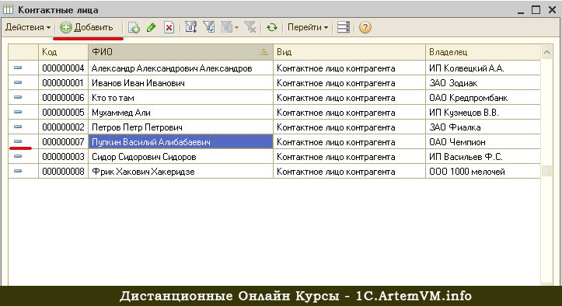The image size is (562, 306).
Task: Expand the filter history dropdown arrow
Action: coord(236,28)
